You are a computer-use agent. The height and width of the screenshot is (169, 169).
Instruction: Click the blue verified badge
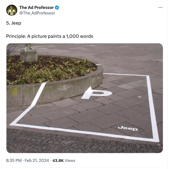coord(57,8)
